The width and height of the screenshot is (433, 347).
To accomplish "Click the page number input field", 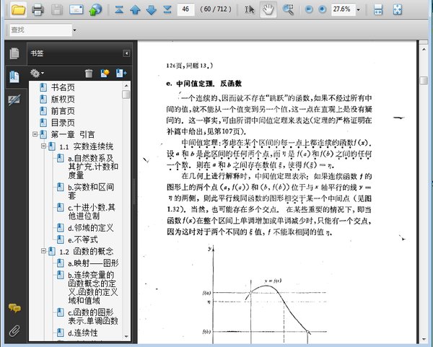I will click(186, 9).
